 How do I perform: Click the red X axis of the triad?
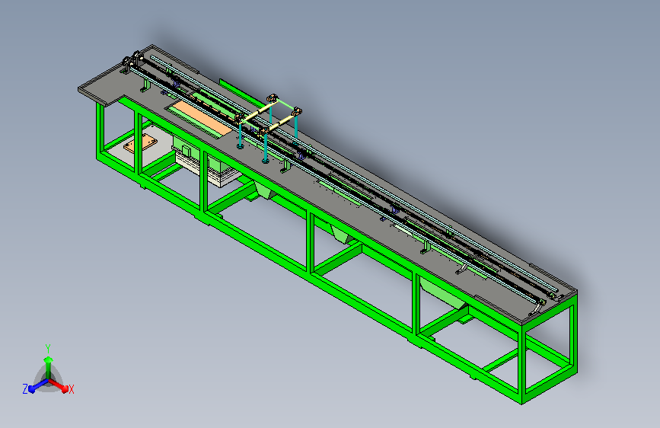click(59, 385)
